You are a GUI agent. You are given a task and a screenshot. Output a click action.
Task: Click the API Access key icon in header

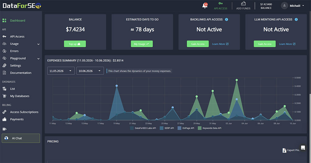pos(220,3)
